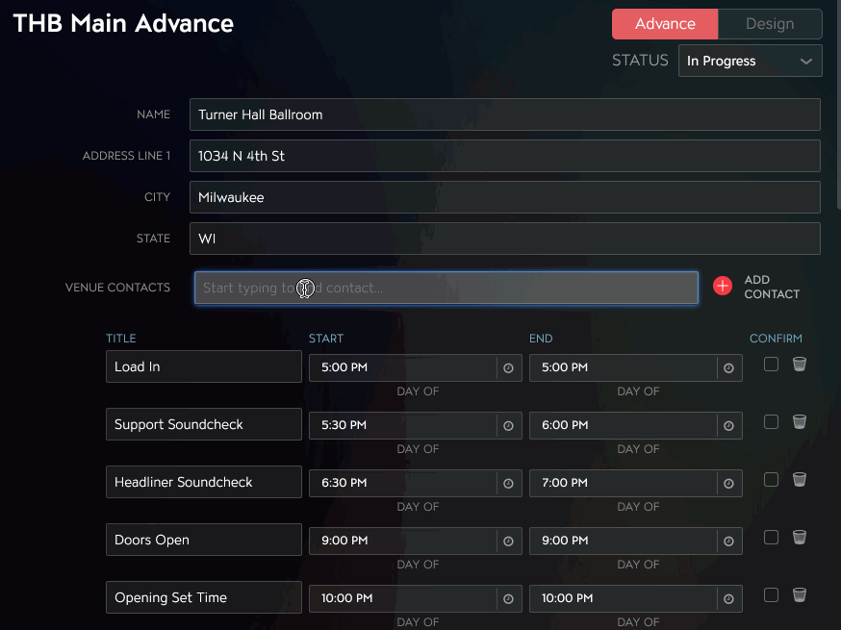This screenshot has height=630, width=841.
Task: Delete the Support Soundcheck row
Action: pos(800,421)
